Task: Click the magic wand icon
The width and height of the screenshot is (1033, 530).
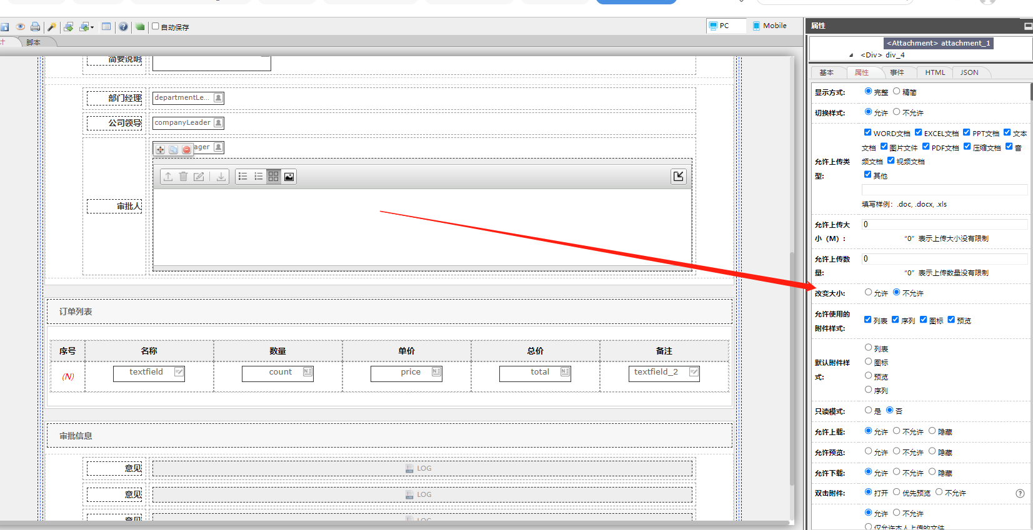Action: 52,27
